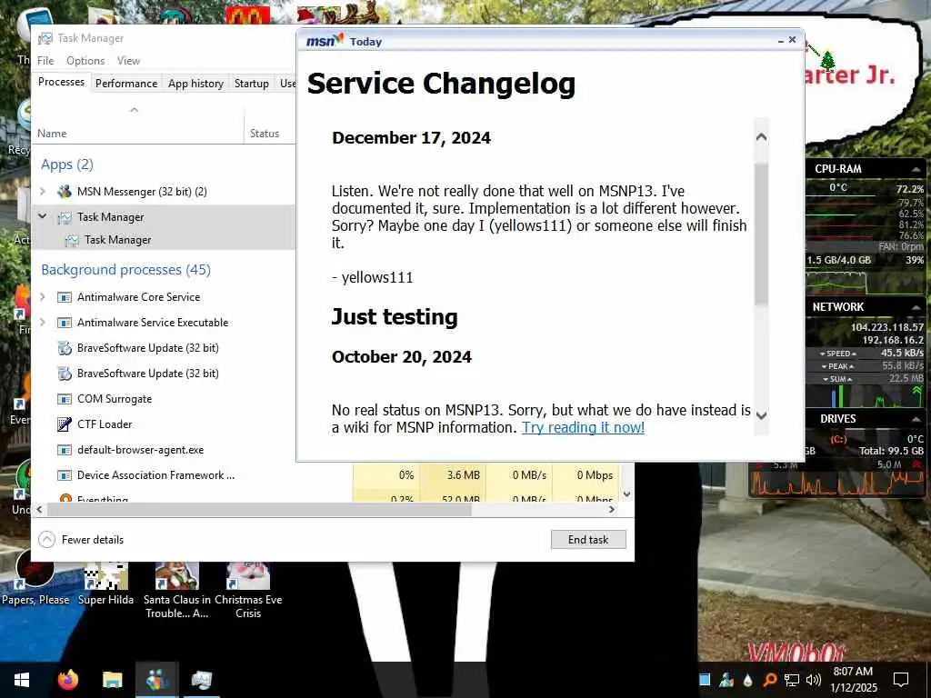Switch to the Startup tab
This screenshot has height=698, width=931.
251,84
